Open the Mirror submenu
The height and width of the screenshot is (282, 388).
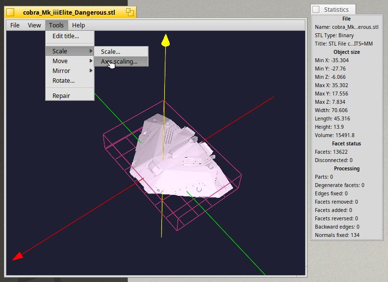tap(70, 71)
